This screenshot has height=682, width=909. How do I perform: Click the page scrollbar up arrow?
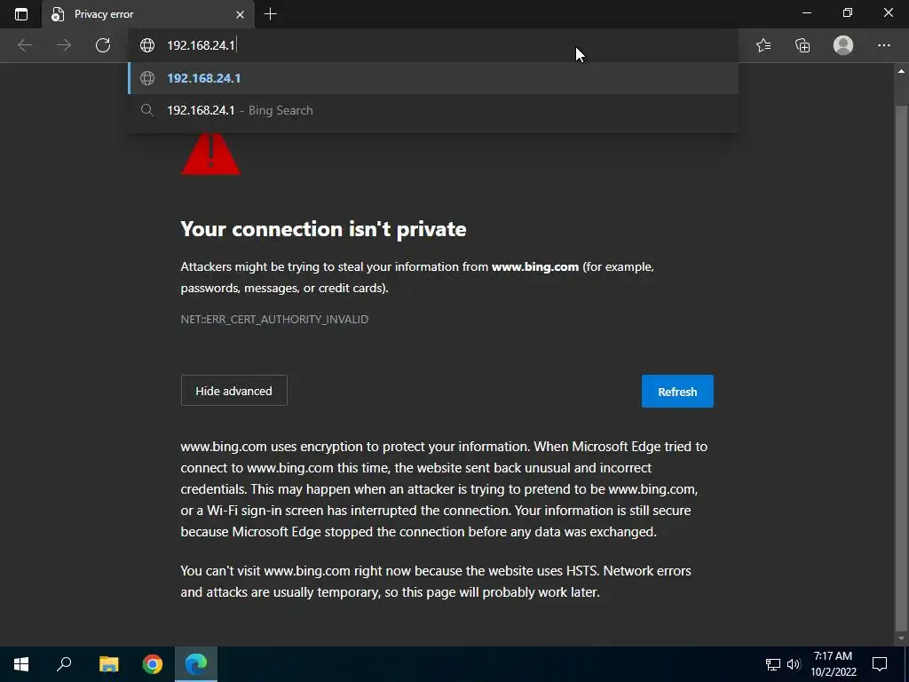[x=901, y=71]
